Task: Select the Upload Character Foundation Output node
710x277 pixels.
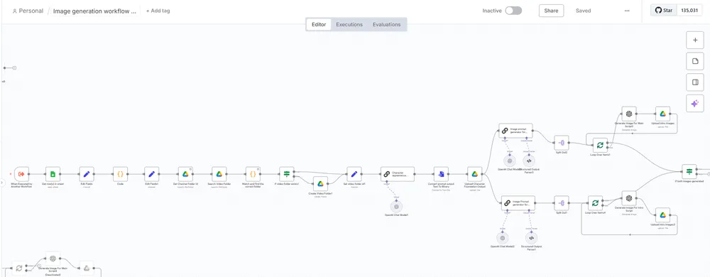Action: [474, 174]
